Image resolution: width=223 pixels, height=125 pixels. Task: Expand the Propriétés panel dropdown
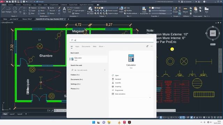155,16
